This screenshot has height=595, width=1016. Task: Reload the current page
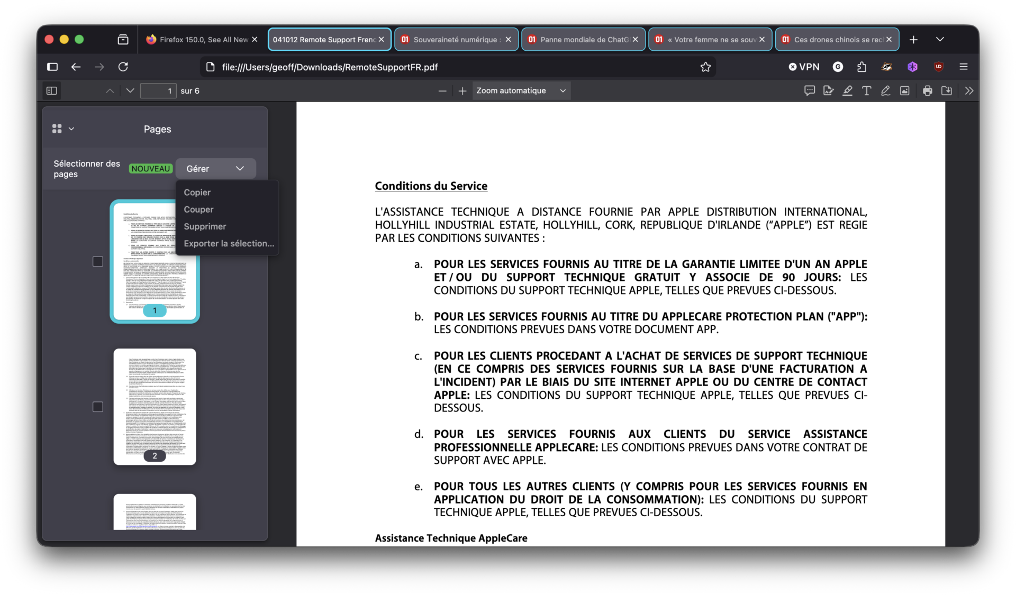pos(123,67)
